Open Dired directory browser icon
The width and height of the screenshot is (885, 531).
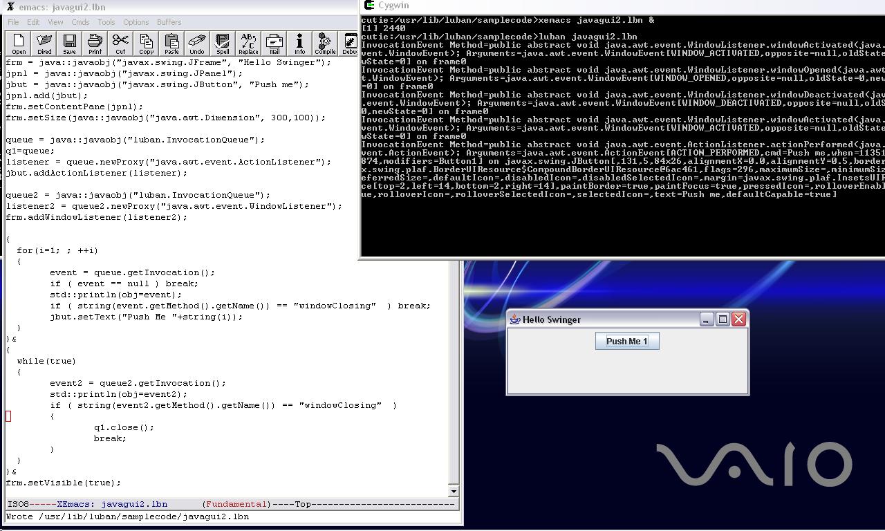pos(44,44)
